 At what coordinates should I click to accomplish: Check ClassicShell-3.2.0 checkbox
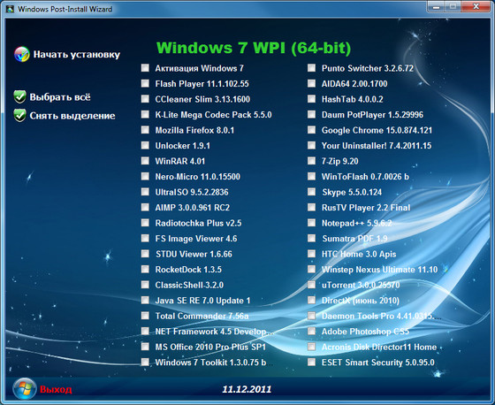click(145, 285)
